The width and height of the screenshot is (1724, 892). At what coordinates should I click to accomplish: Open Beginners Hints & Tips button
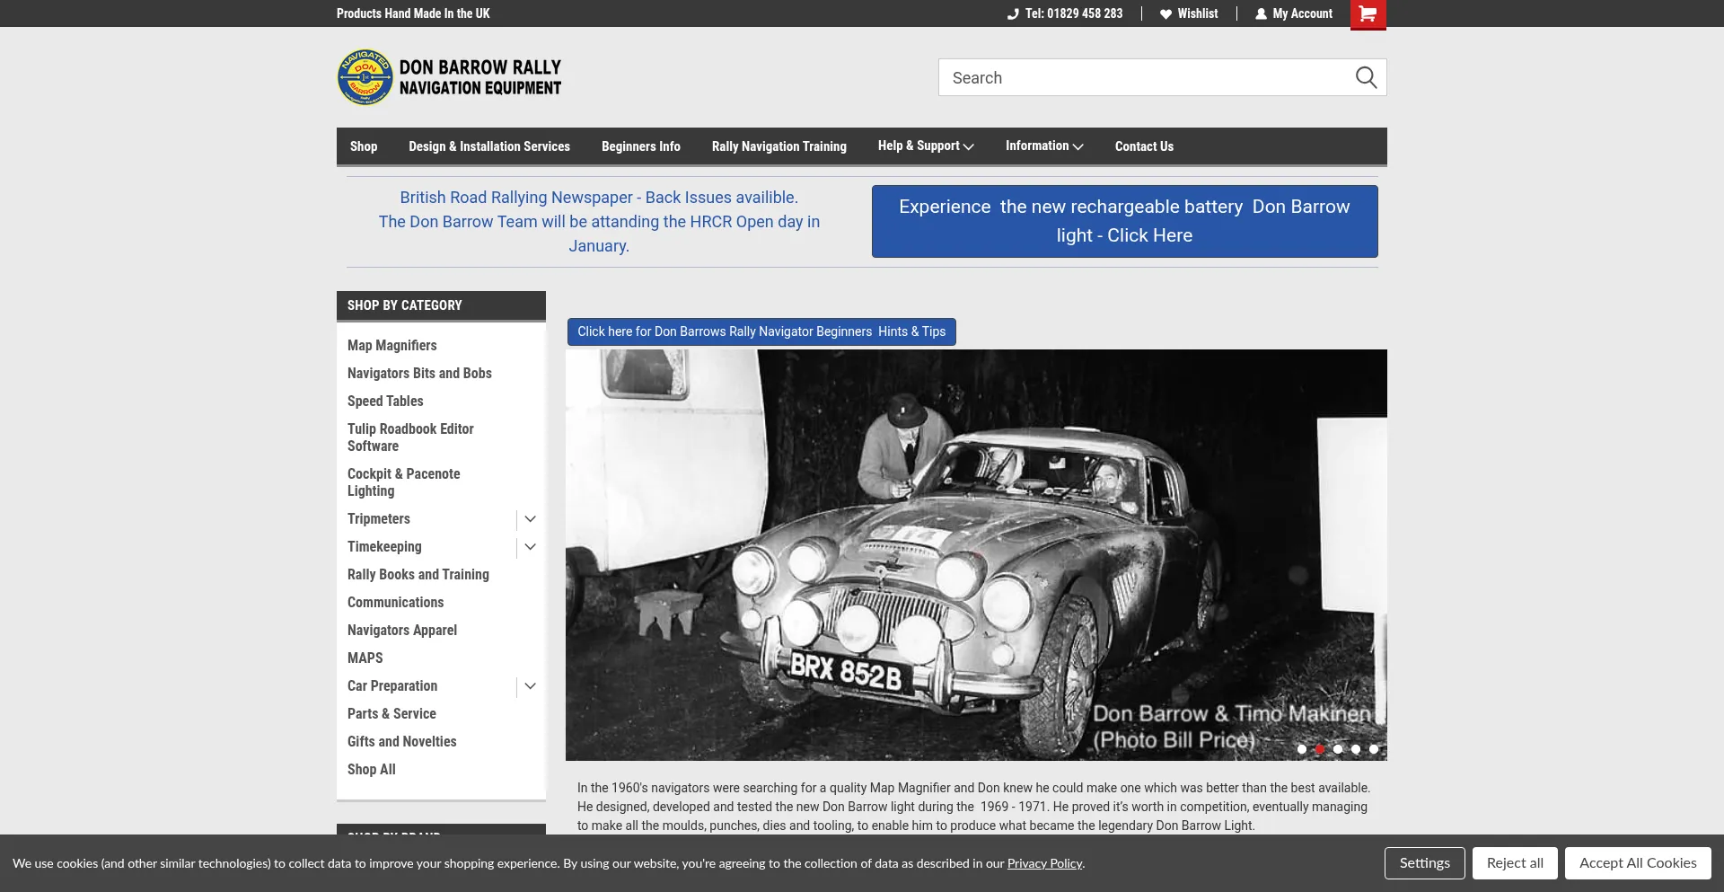click(761, 331)
